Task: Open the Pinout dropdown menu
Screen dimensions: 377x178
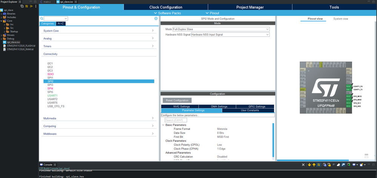Action: (212, 13)
